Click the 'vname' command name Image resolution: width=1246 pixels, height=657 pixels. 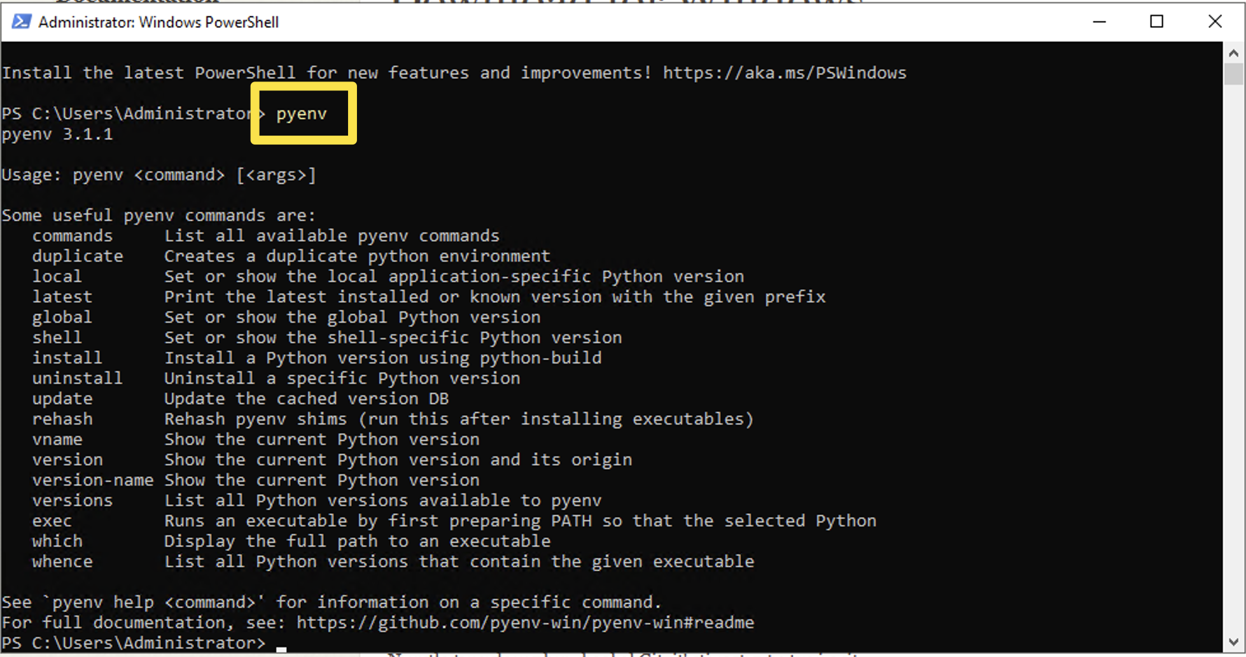57,439
